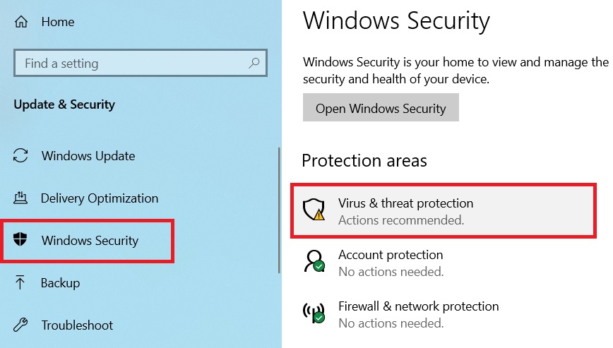Select the Backup sidebar entry
Image resolution: width=613 pixels, height=348 pixels.
click(x=61, y=283)
